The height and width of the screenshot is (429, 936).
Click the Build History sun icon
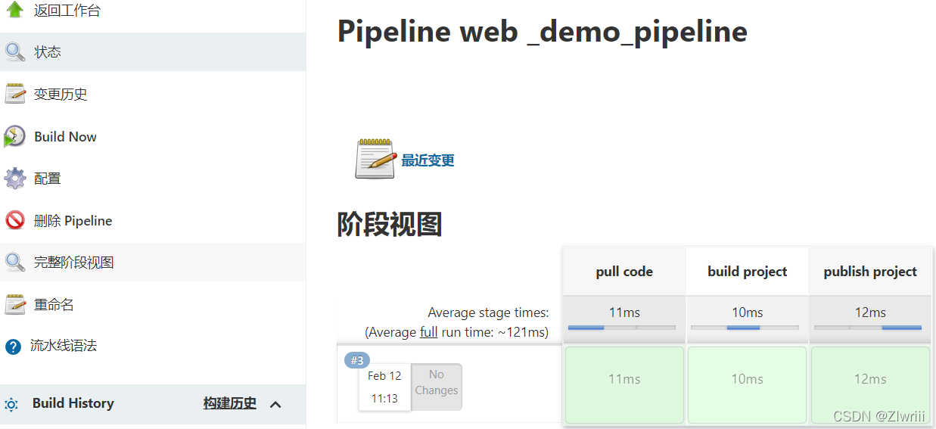(x=11, y=404)
